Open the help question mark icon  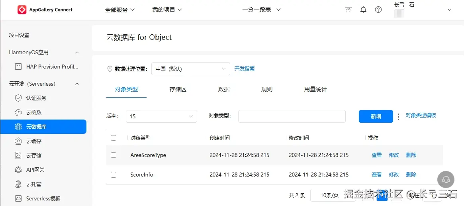pyautogui.click(x=378, y=10)
